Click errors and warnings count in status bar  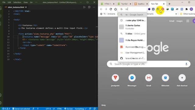(x=6, y=109)
